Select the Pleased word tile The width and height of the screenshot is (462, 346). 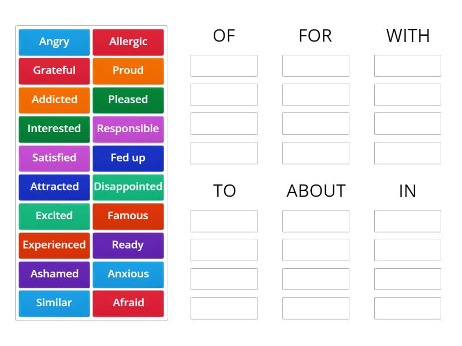[128, 100]
